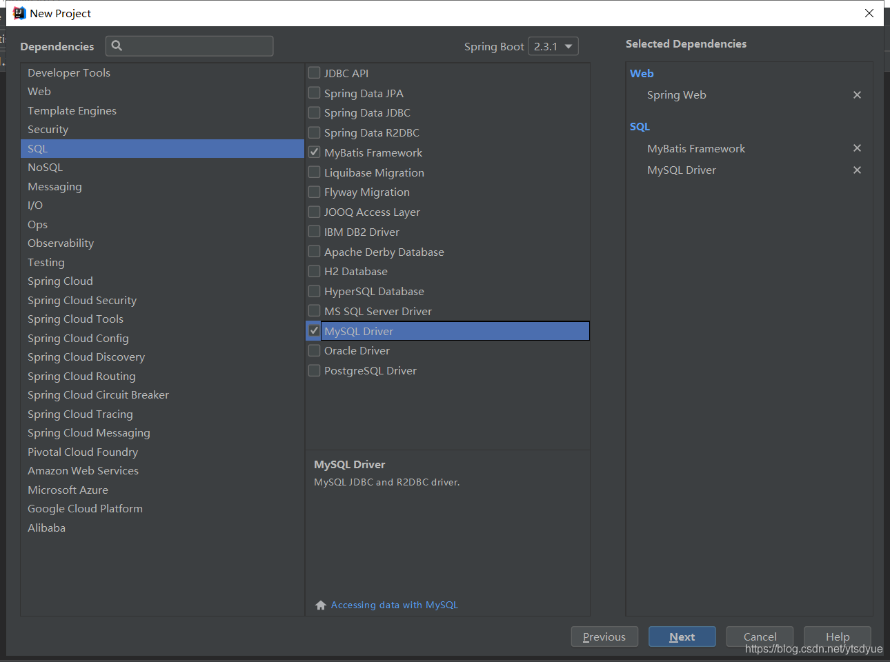
Task: Enable Spring Data JPA dependency
Action: tap(314, 92)
